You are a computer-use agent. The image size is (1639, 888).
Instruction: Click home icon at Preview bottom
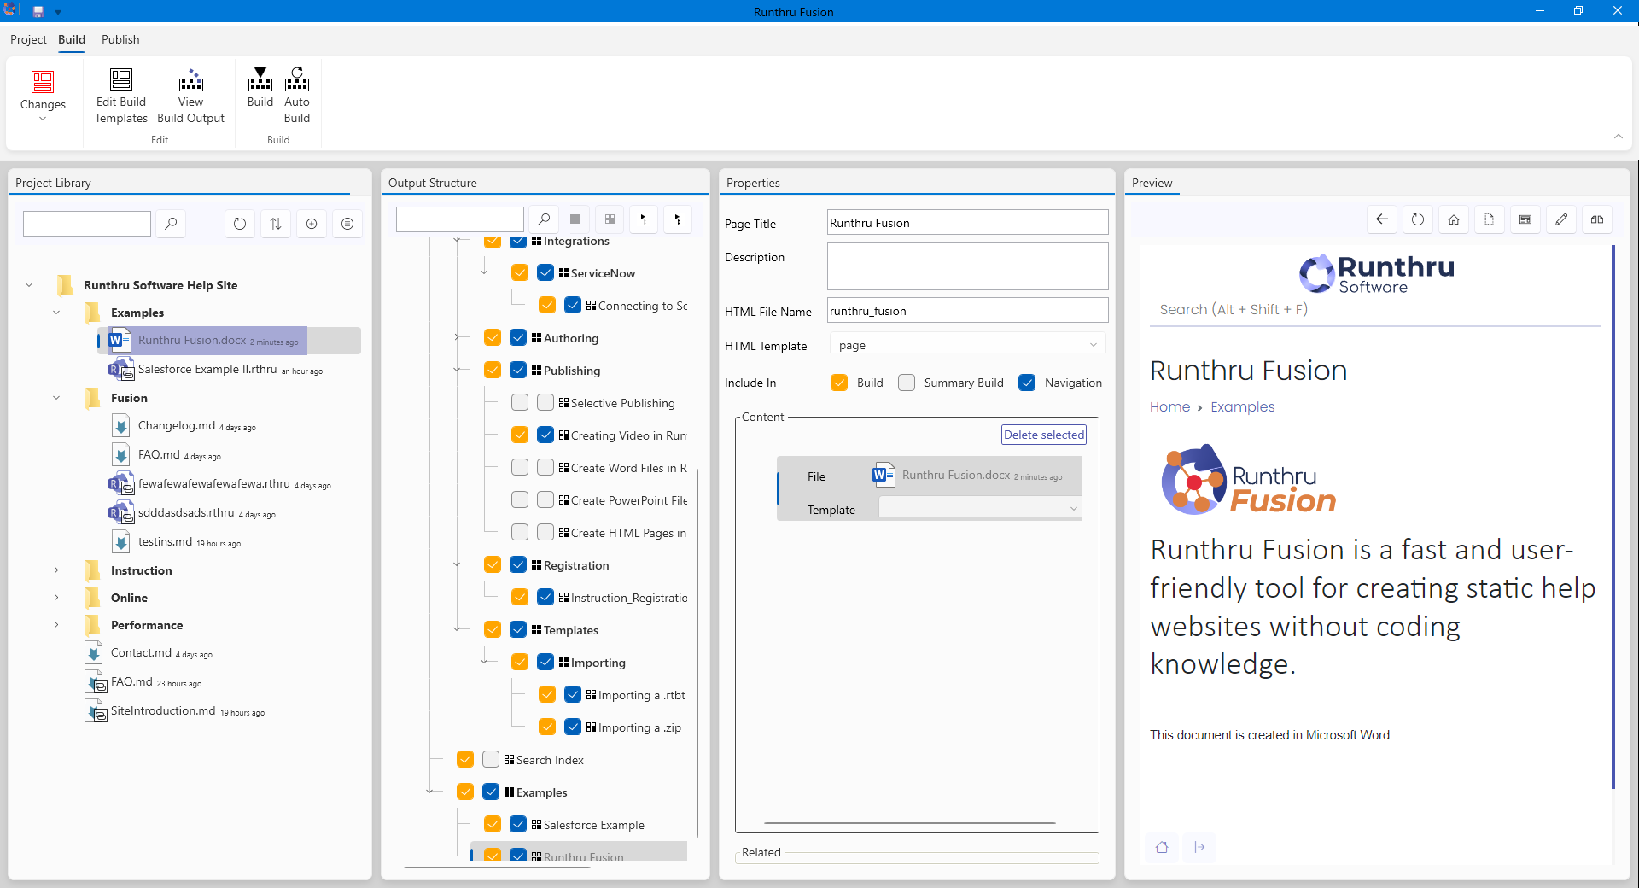[x=1162, y=847]
